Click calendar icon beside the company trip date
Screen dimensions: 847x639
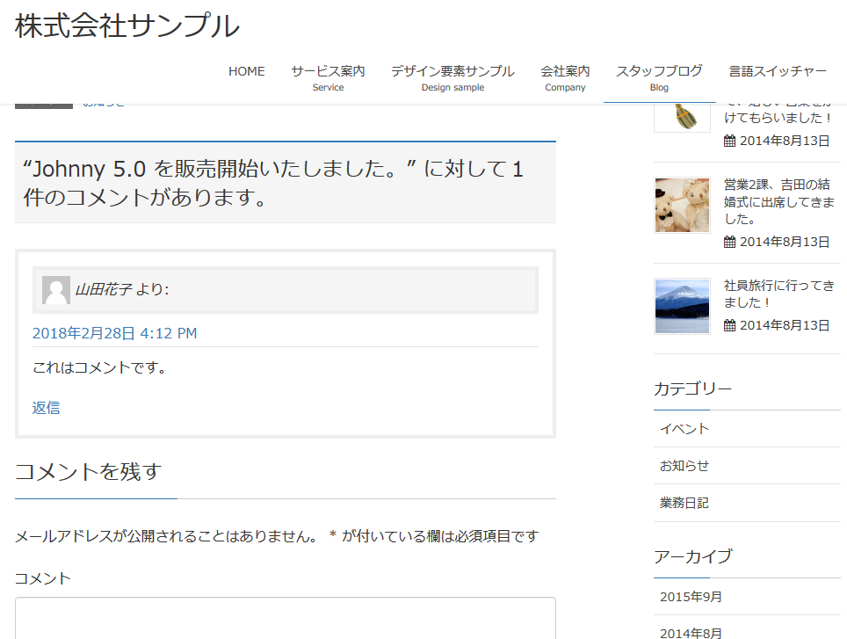729,325
